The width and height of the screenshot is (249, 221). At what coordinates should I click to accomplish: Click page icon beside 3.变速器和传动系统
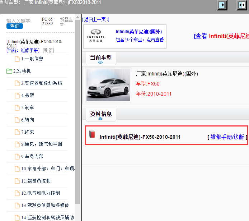[17, 83]
